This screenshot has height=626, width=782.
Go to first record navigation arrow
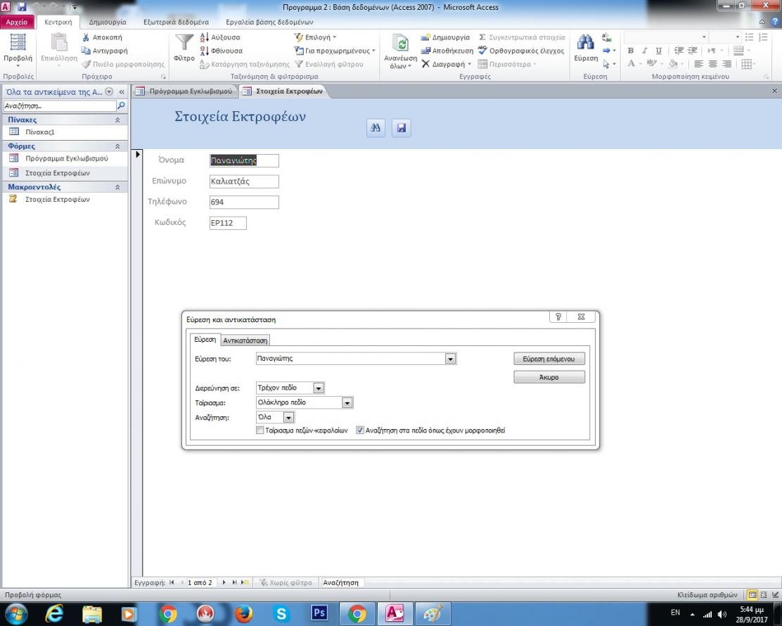click(172, 582)
